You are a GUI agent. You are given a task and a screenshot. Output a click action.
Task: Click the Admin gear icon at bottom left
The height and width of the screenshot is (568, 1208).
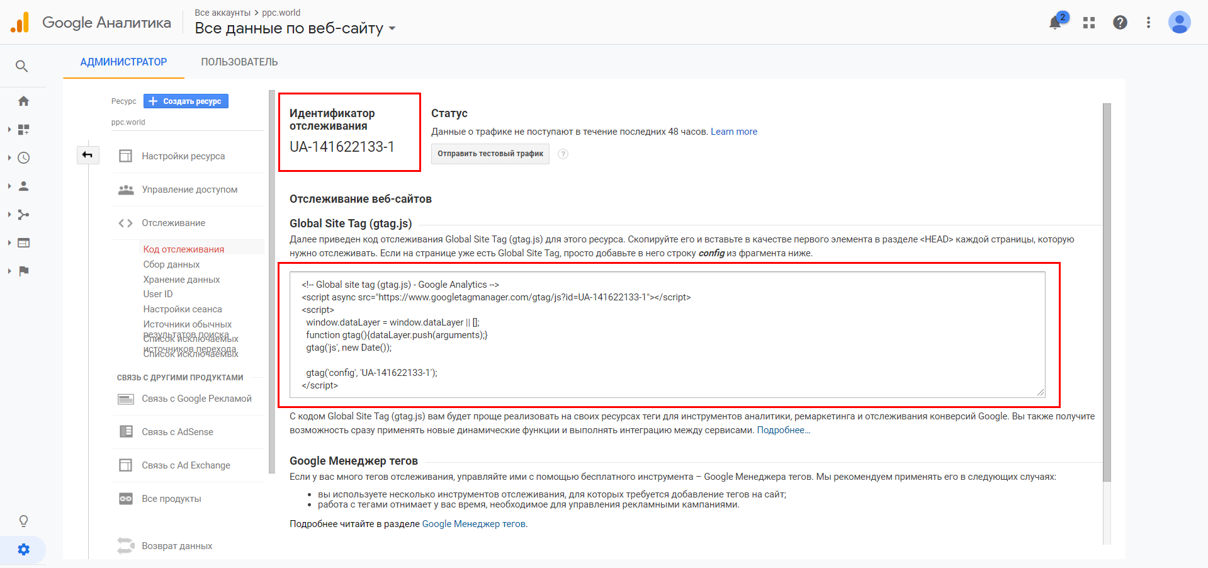click(23, 550)
